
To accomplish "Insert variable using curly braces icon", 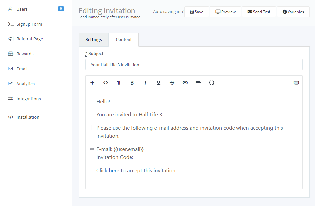I will click(212, 83).
